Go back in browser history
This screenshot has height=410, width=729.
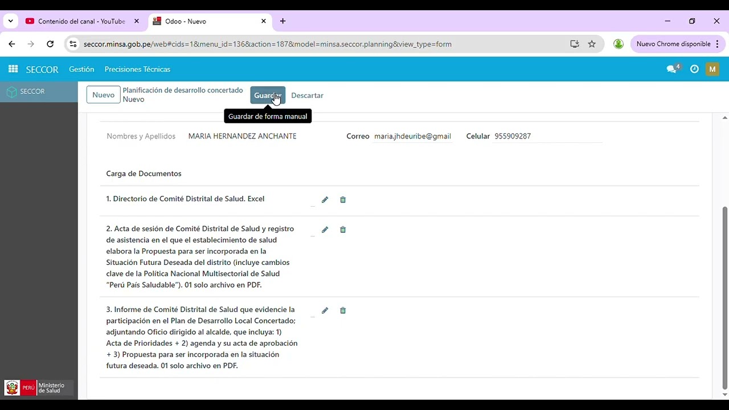click(x=12, y=44)
